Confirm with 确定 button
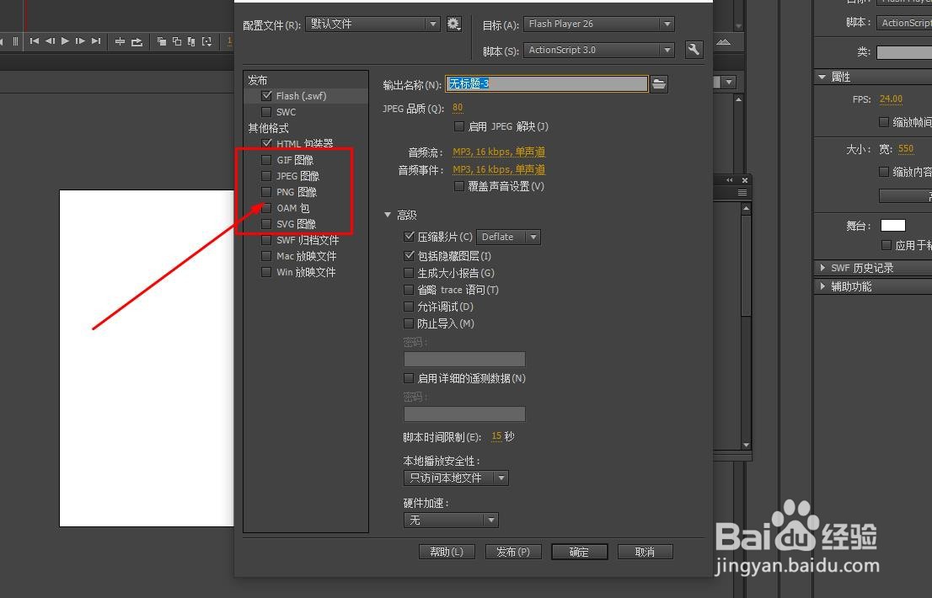 tap(580, 552)
